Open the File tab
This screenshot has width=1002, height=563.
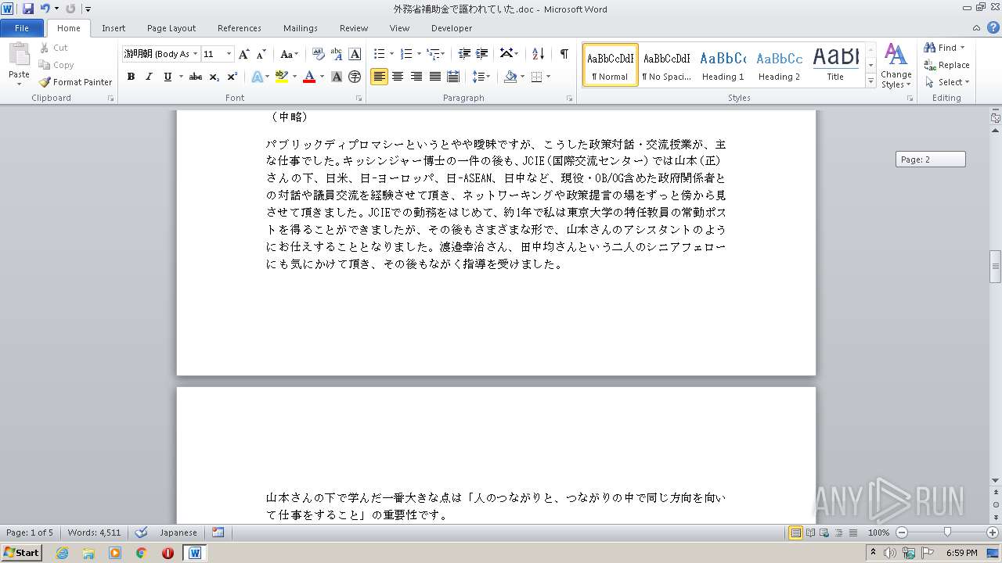(x=22, y=27)
